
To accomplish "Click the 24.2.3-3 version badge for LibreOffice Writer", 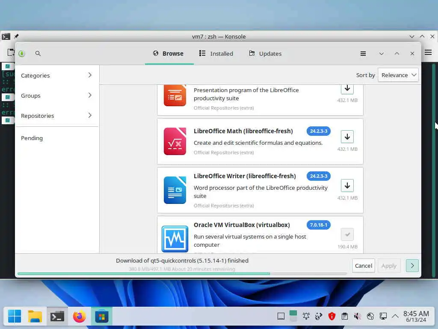I will (318, 176).
